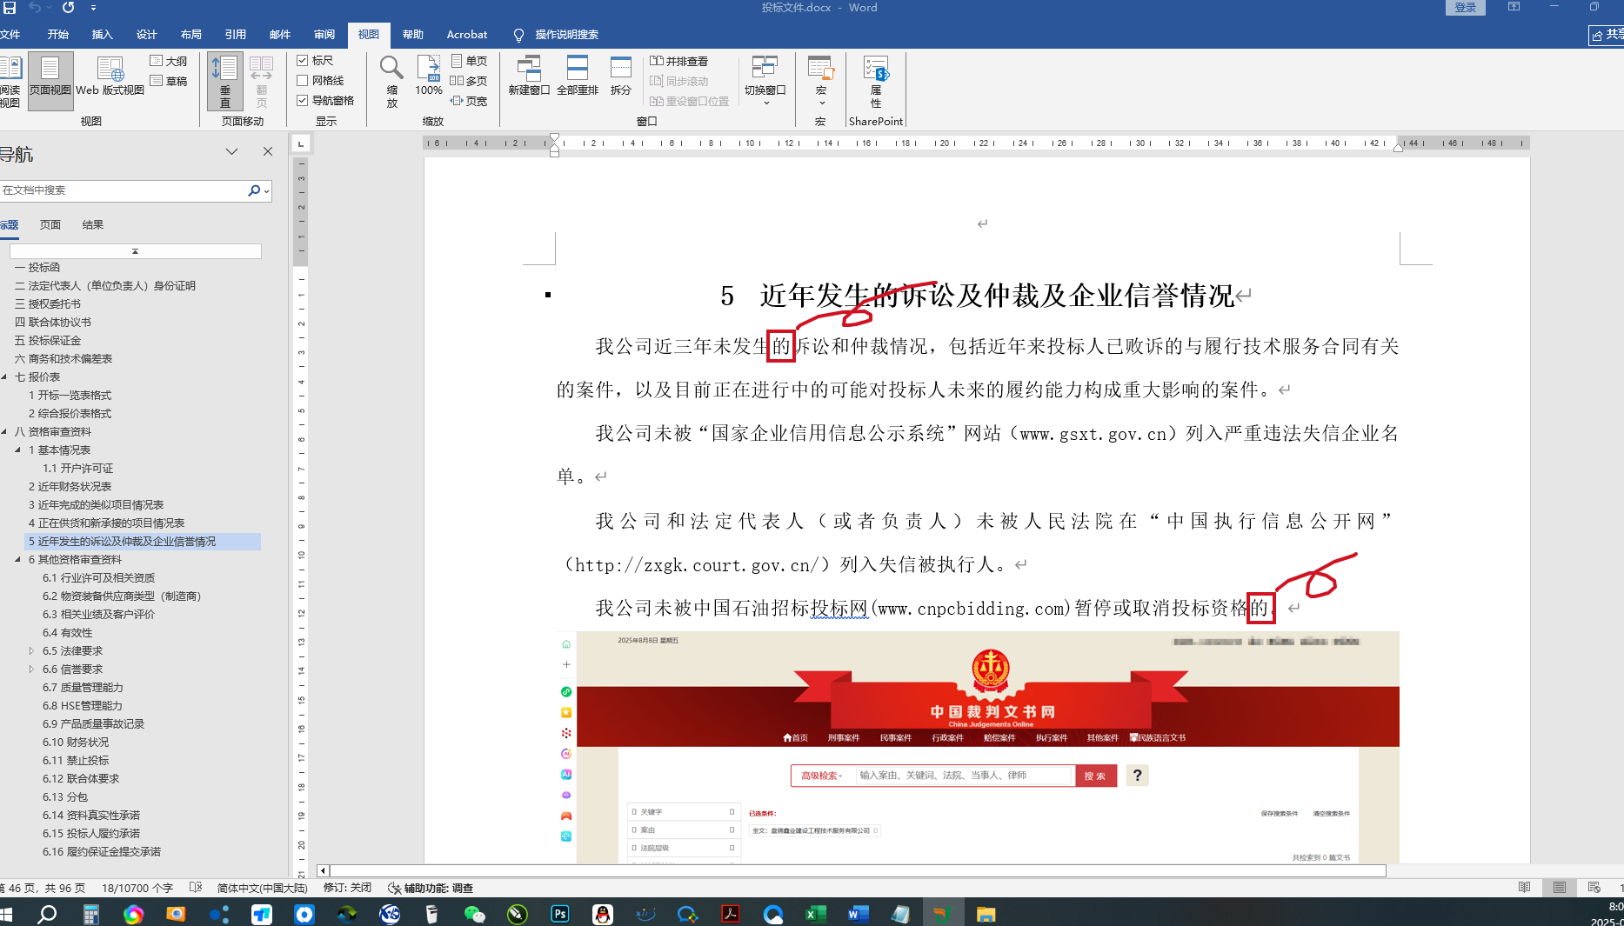
Task: Expand the 6.6 信誉要求 heading
Action: (32, 669)
